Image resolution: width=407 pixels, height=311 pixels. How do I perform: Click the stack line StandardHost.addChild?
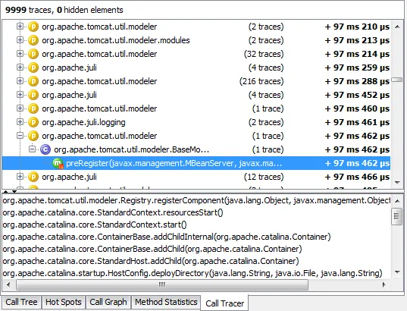(151, 261)
